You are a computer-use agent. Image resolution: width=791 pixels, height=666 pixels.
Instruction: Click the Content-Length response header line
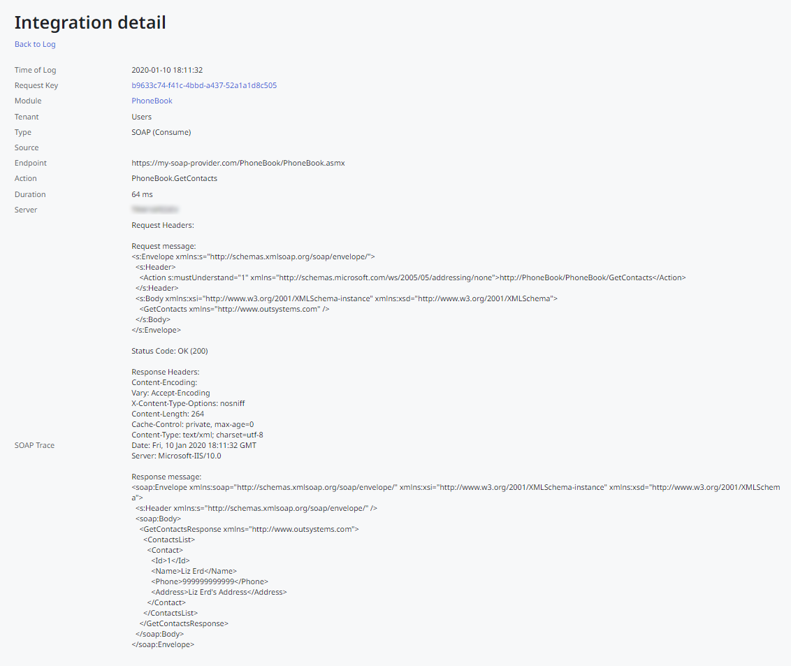pyautogui.click(x=164, y=414)
